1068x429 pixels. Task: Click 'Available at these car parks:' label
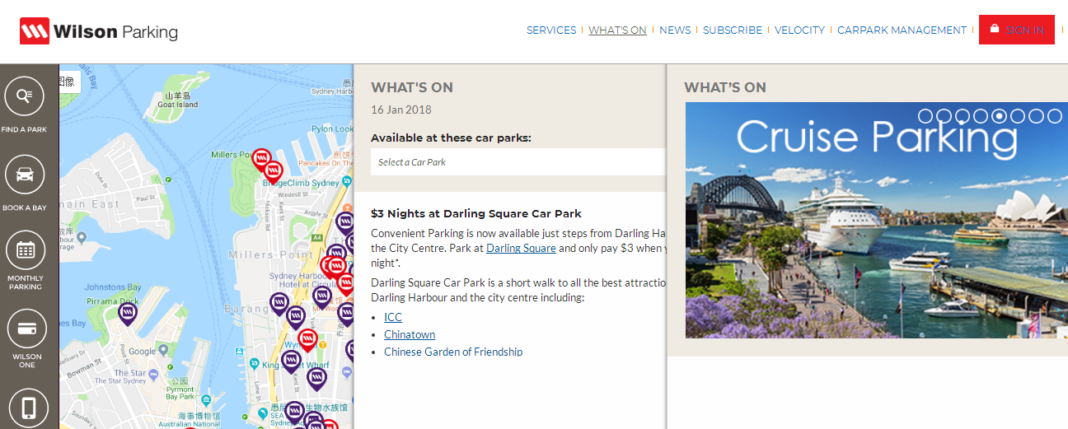(451, 138)
